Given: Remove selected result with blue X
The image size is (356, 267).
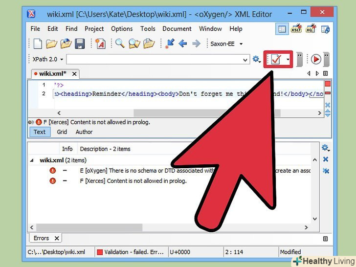Looking at the screenshot, I should click(326, 159).
